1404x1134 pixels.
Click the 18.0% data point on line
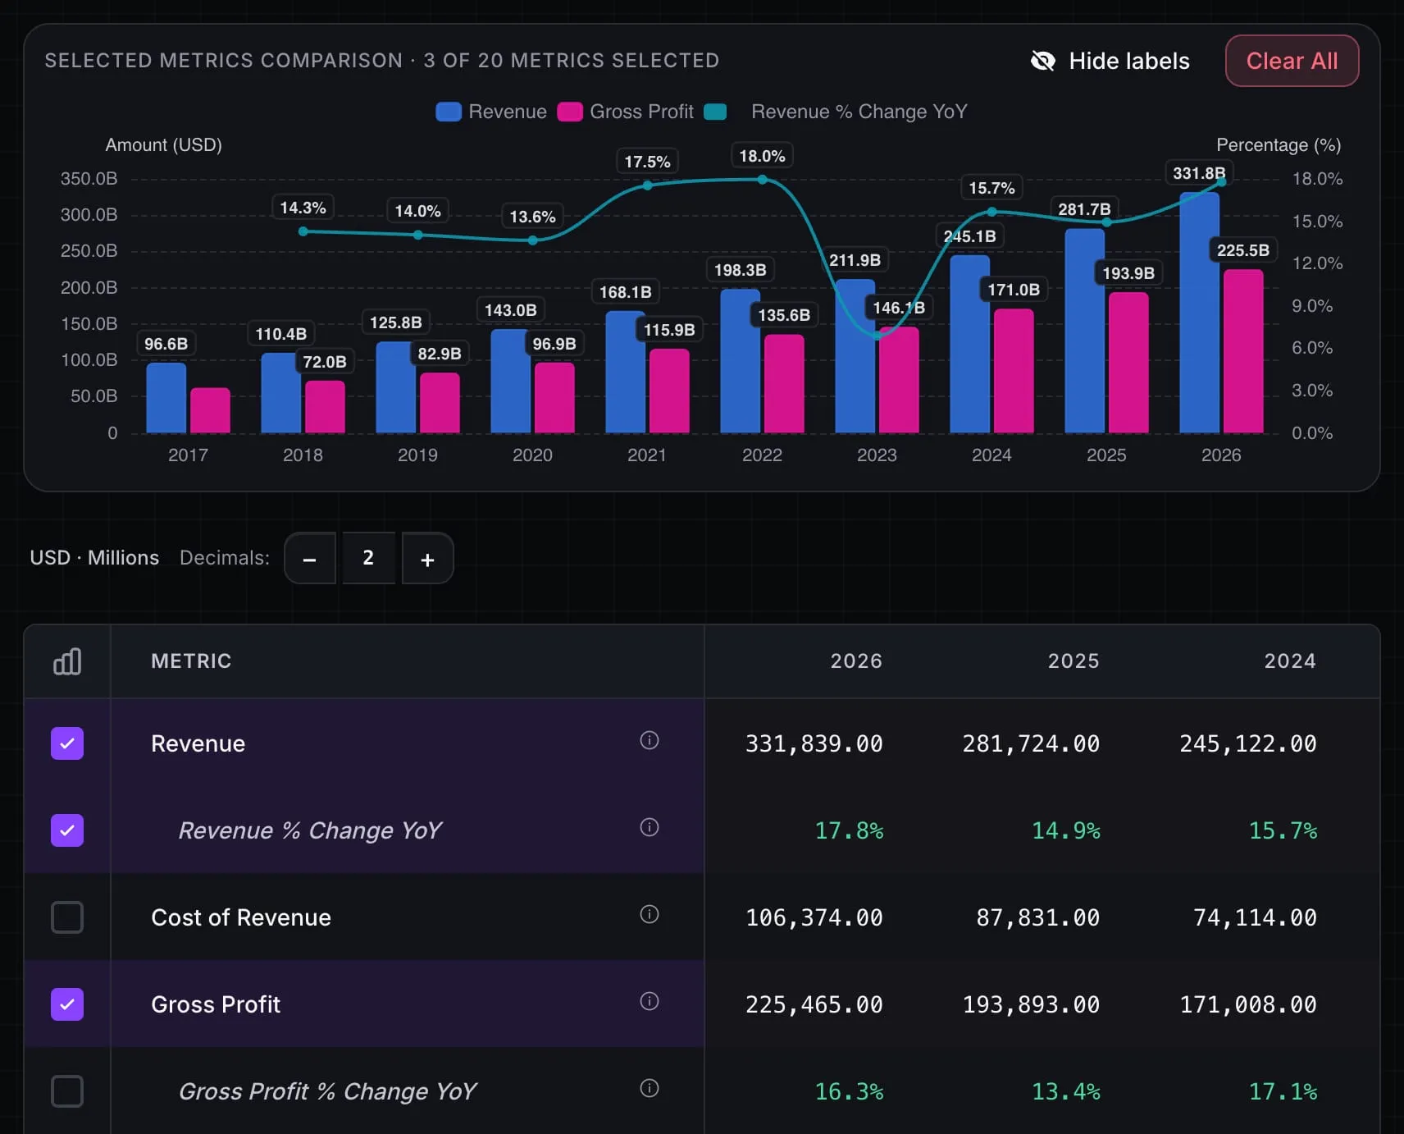click(762, 179)
